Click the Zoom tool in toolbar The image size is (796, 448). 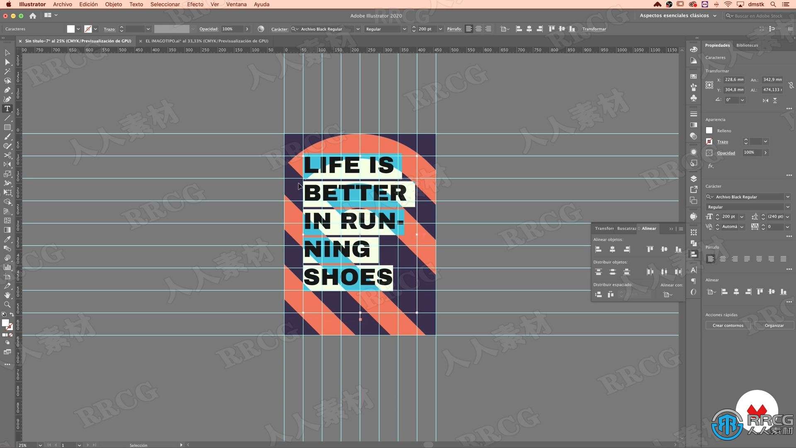click(x=7, y=304)
